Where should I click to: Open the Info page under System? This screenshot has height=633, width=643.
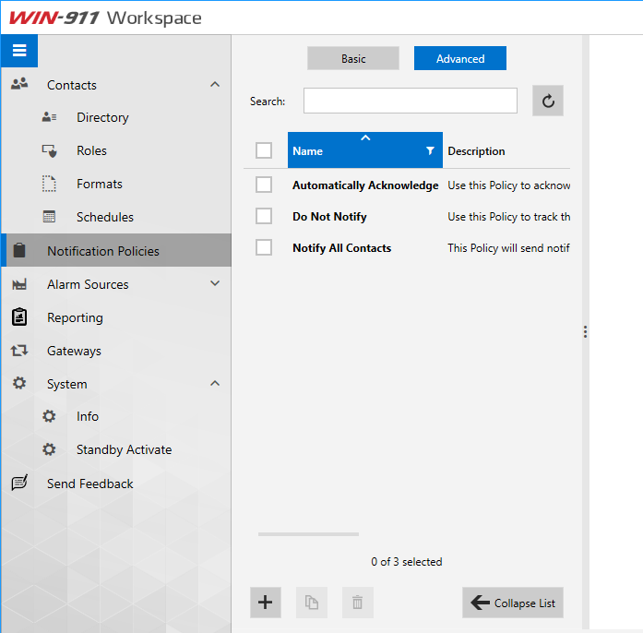point(88,416)
